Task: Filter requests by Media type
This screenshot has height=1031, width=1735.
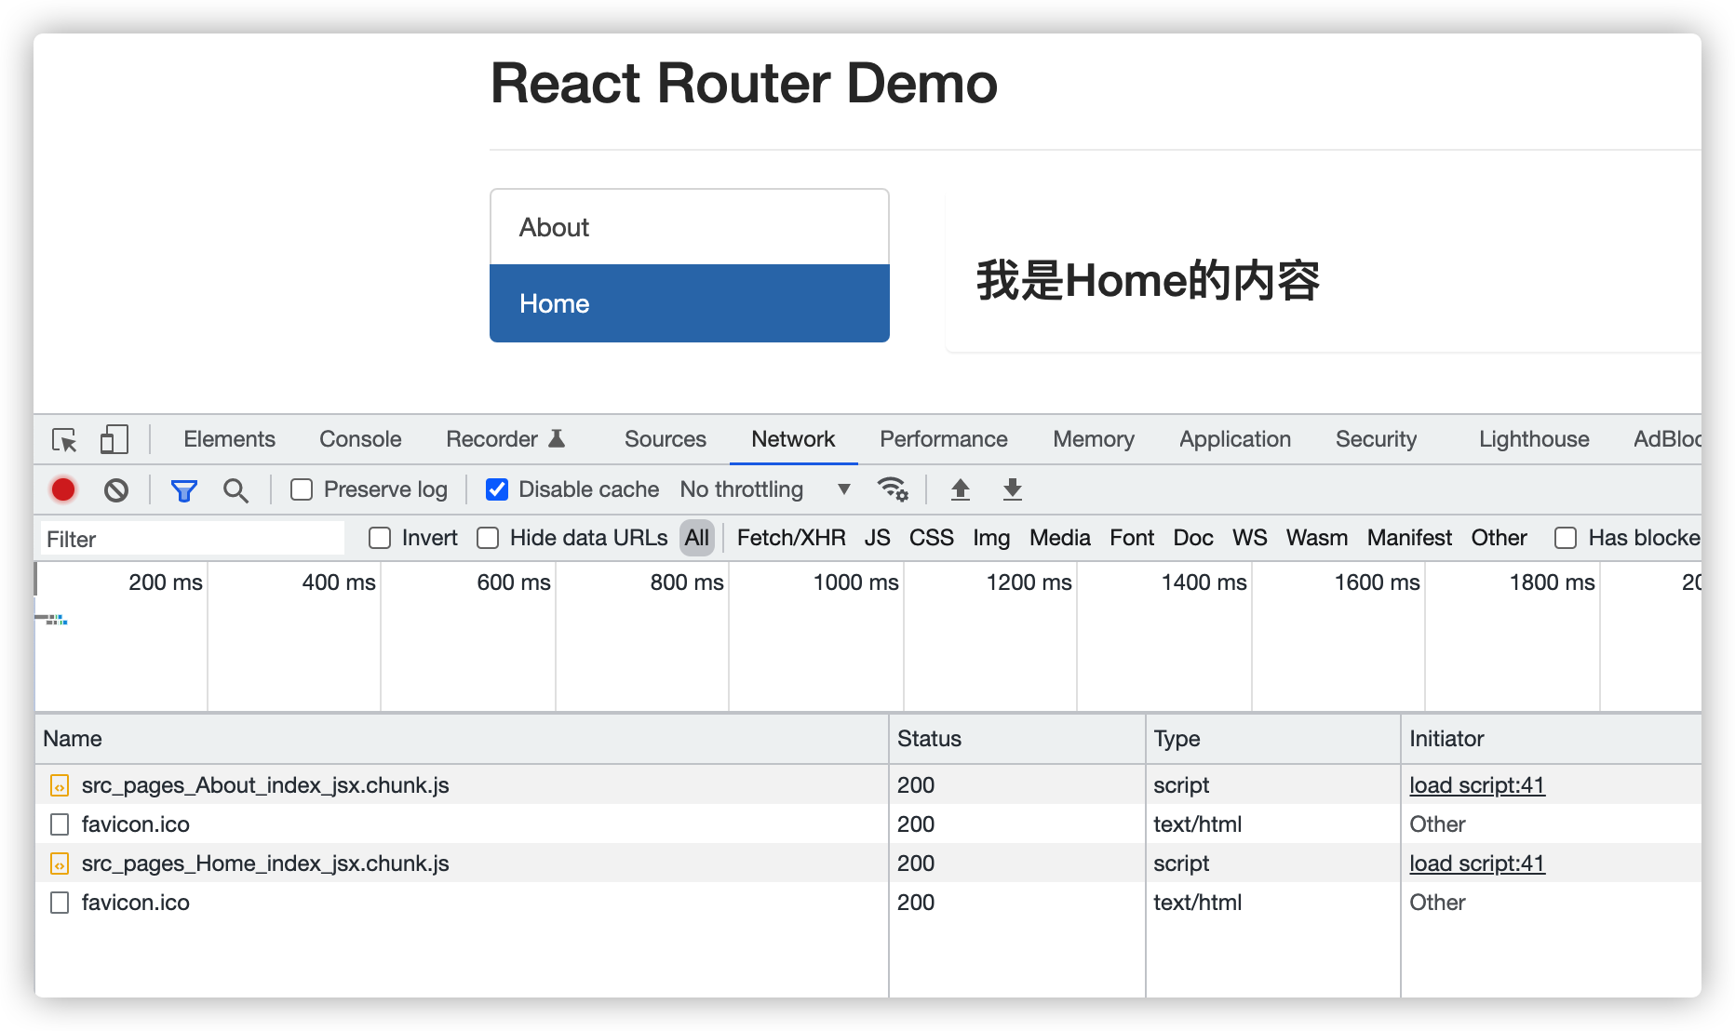Action: (x=1059, y=538)
